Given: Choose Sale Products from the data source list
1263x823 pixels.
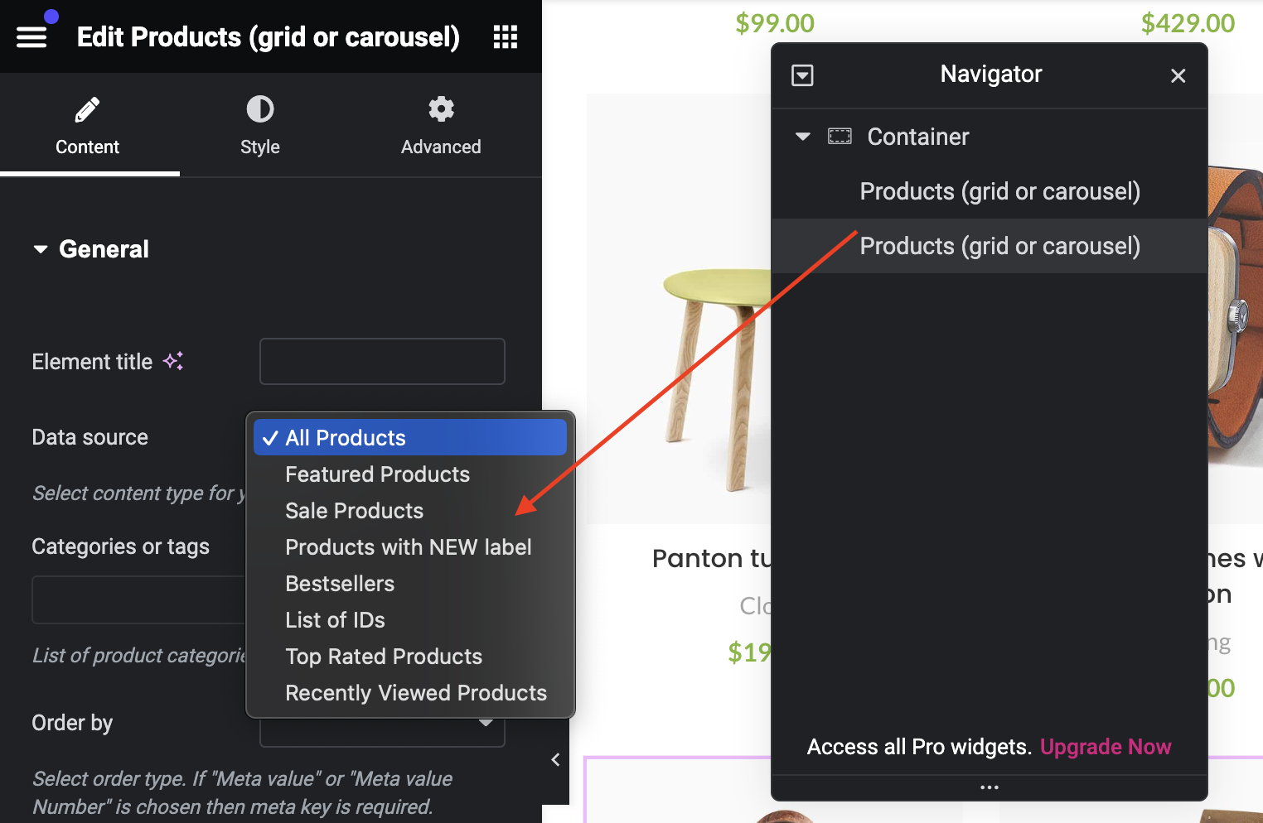Looking at the screenshot, I should point(354,511).
